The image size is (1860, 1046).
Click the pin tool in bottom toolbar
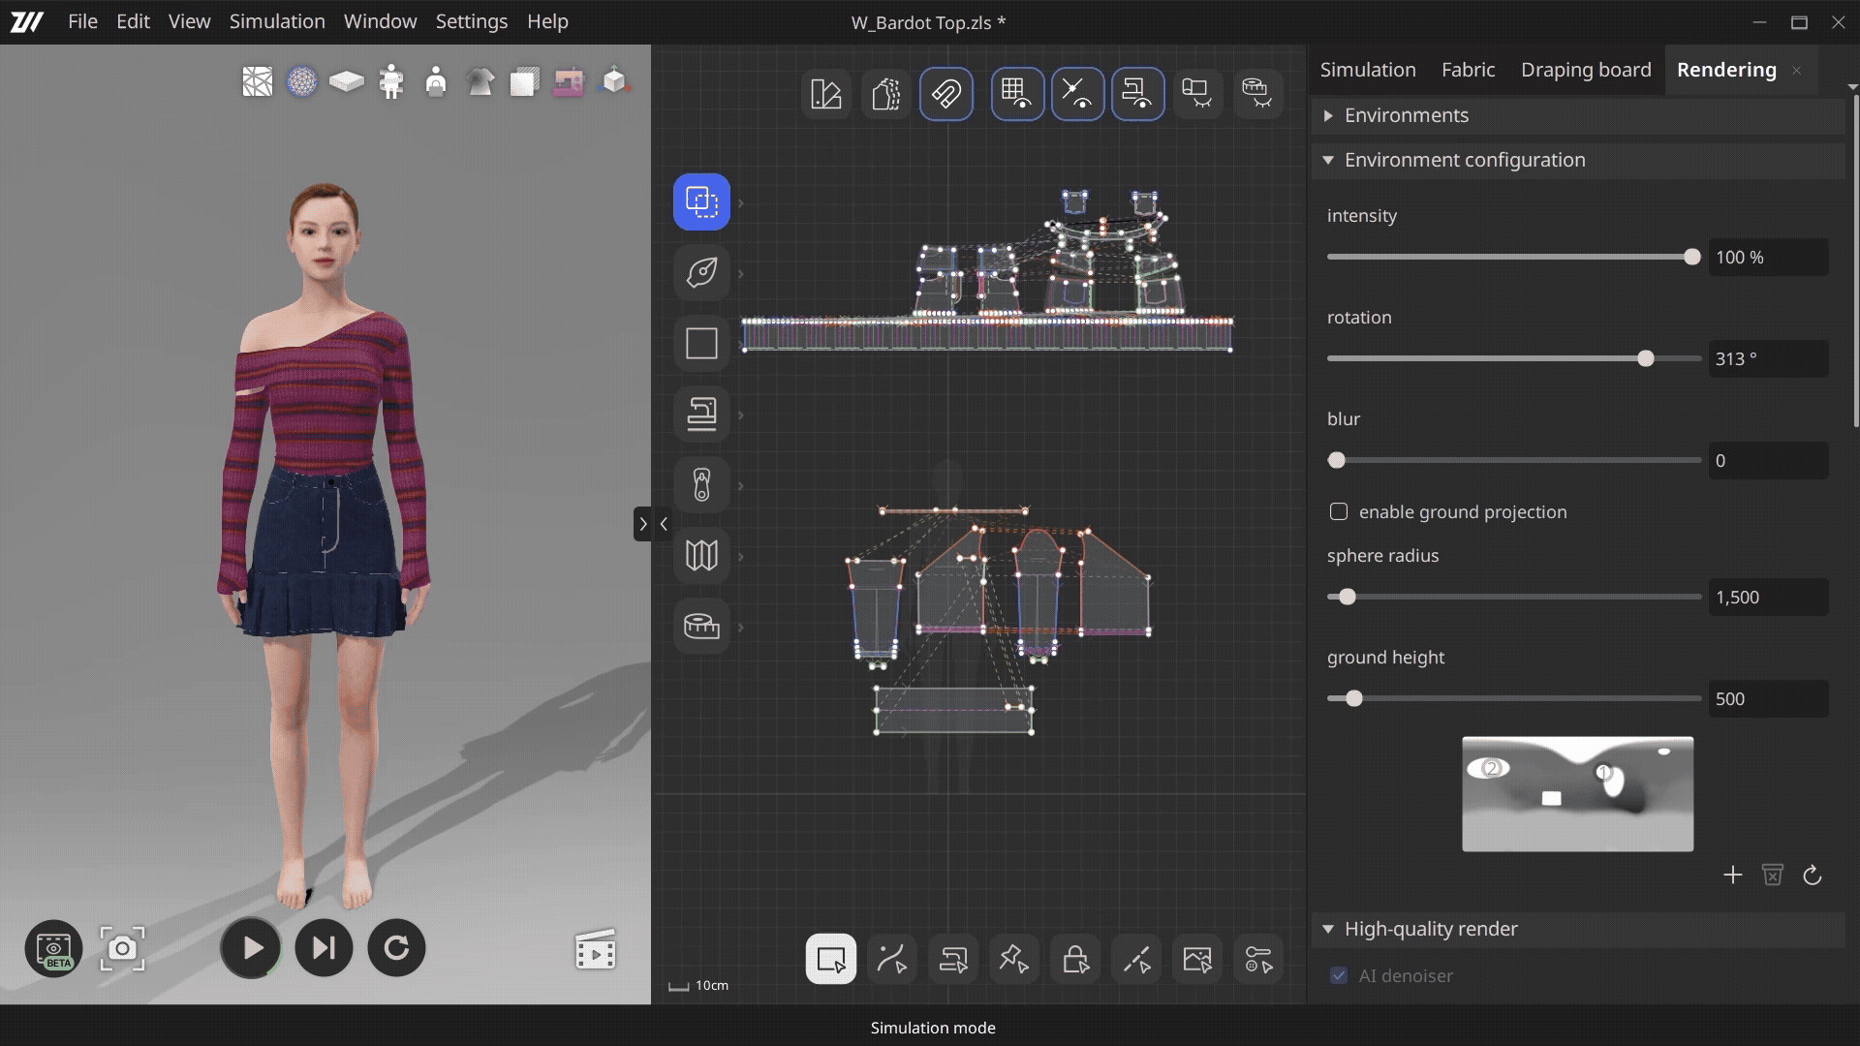pyautogui.click(x=1014, y=960)
